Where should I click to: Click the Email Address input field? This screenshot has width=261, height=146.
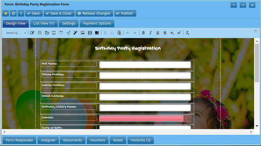tap(145, 97)
